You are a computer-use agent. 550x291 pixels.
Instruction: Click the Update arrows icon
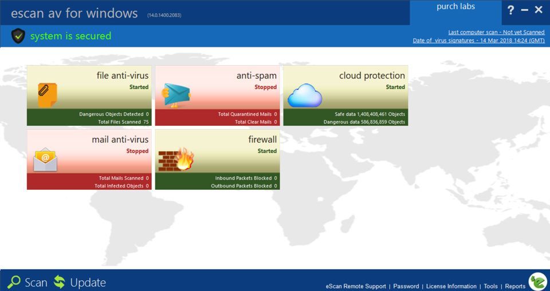pyautogui.click(x=60, y=282)
